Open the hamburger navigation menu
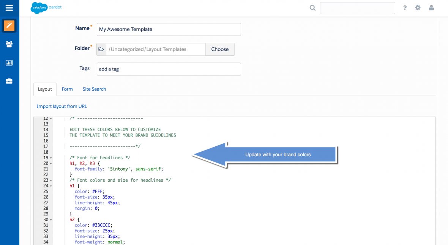The image size is (448, 245). (9, 8)
